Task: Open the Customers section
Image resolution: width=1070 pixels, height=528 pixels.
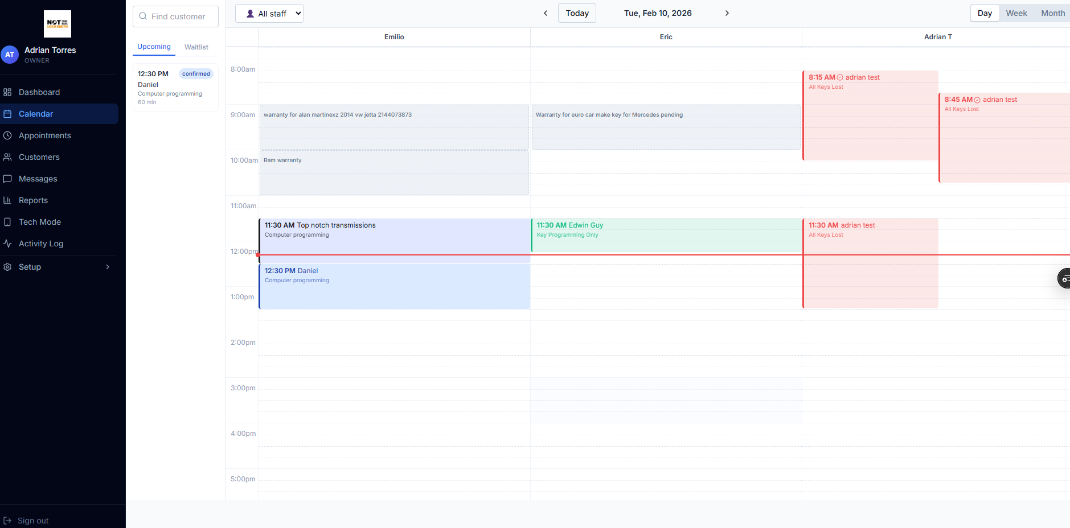Action: click(x=39, y=157)
